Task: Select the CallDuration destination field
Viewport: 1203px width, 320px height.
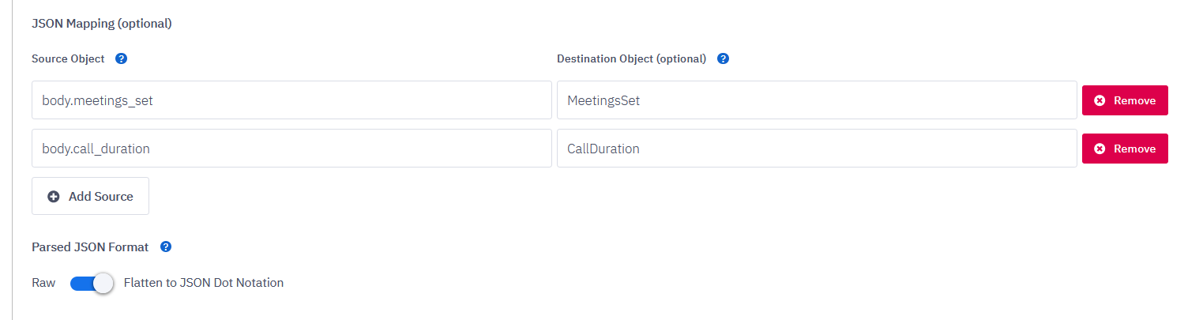Action: [817, 149]
